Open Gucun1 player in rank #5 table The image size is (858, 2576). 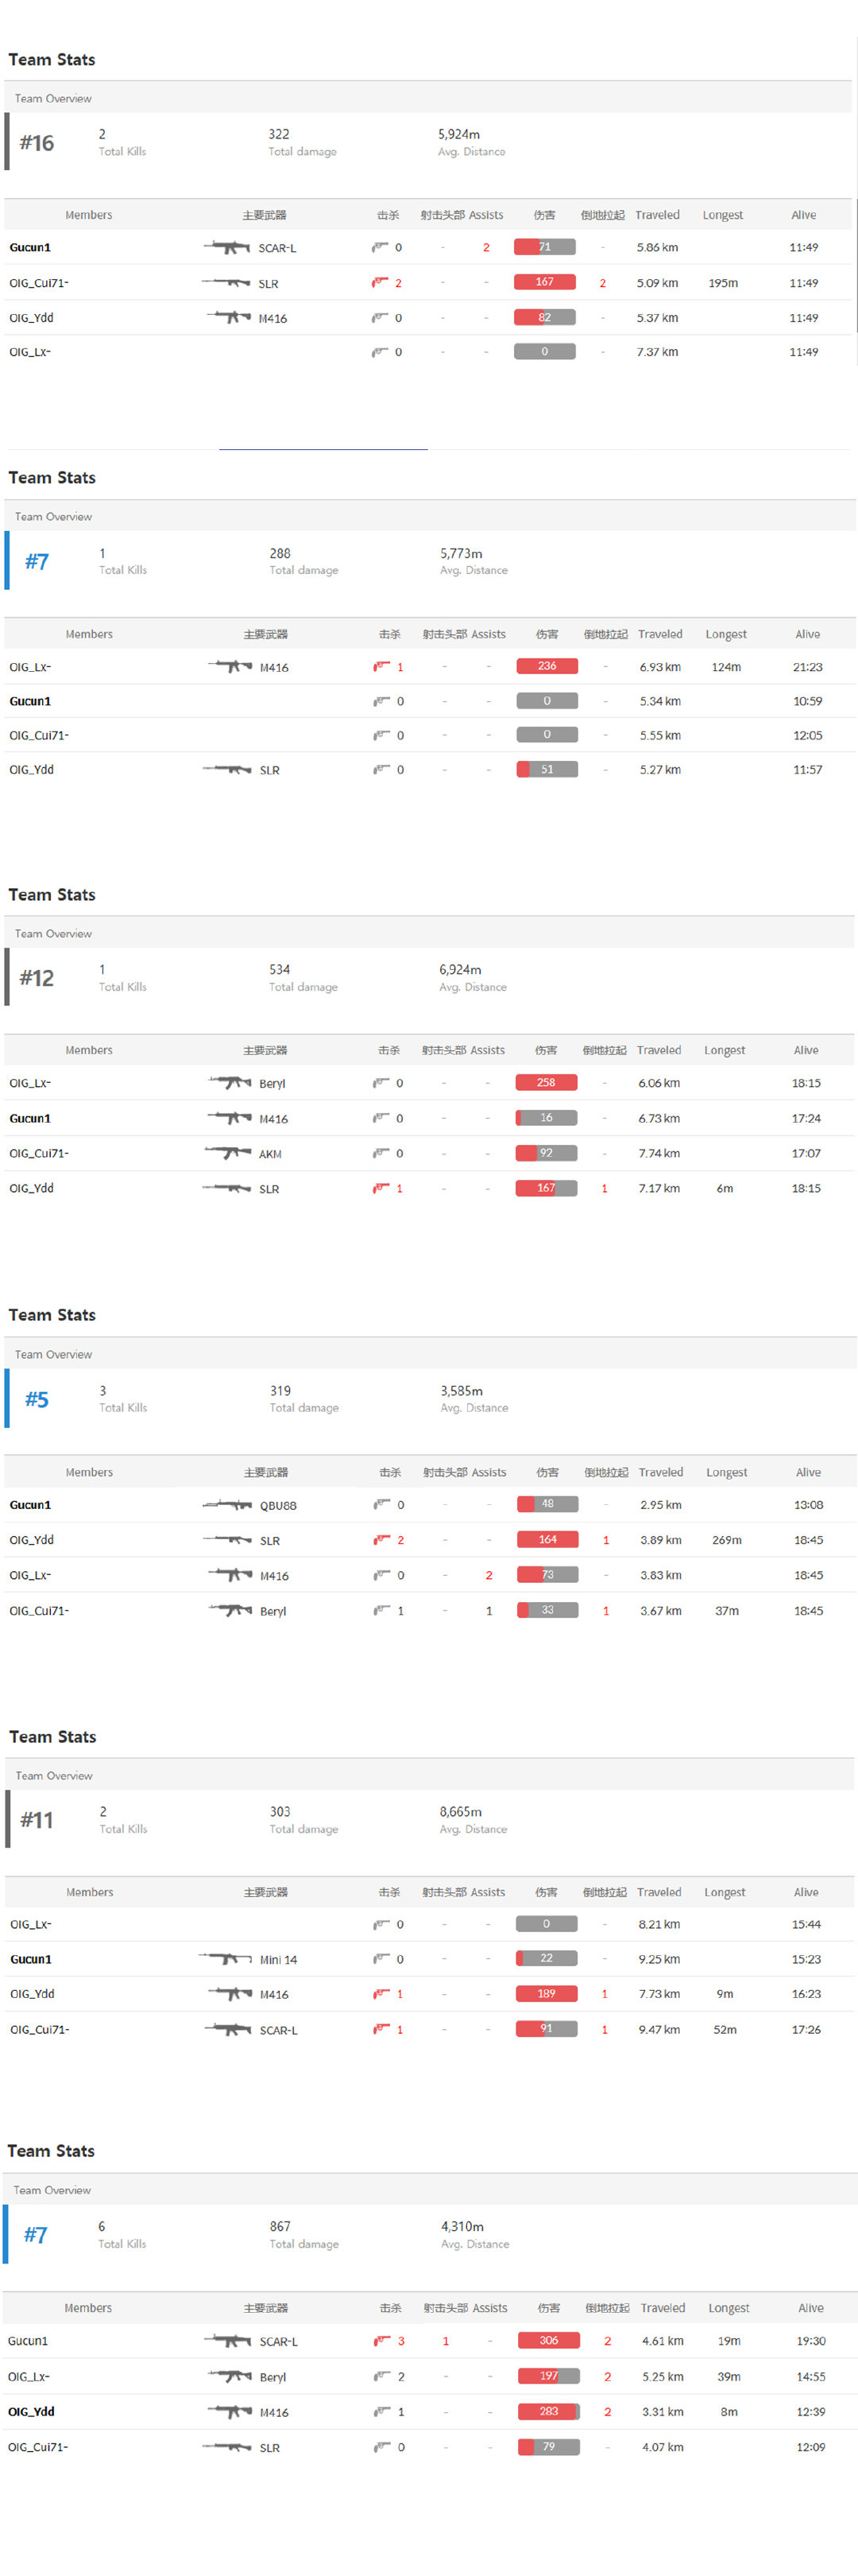coord(30,1505)
